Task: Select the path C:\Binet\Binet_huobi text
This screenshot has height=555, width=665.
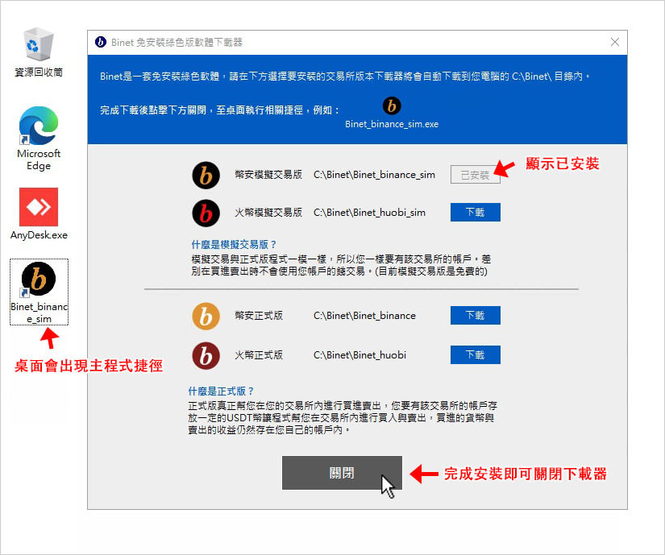Action: [360, 355]
